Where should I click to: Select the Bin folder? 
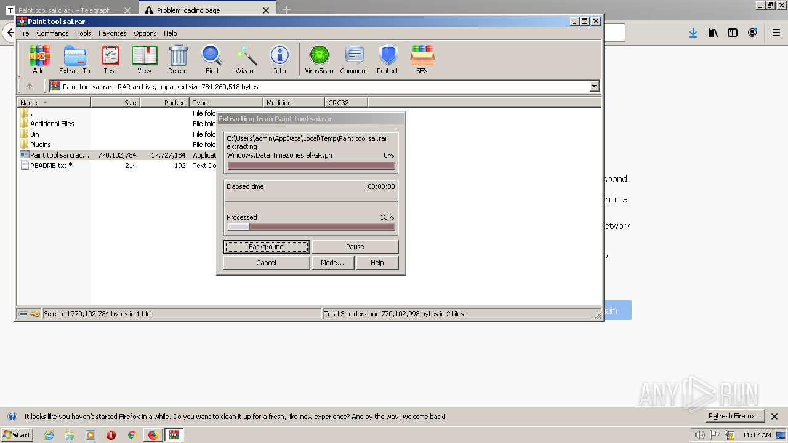pos(34,134)
